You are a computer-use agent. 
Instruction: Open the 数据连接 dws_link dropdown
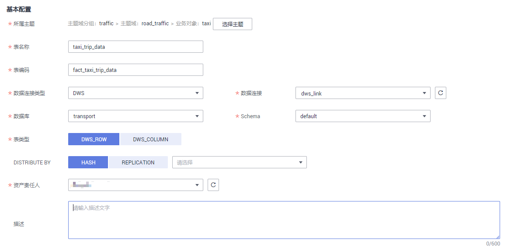click(x=363, y=93)
